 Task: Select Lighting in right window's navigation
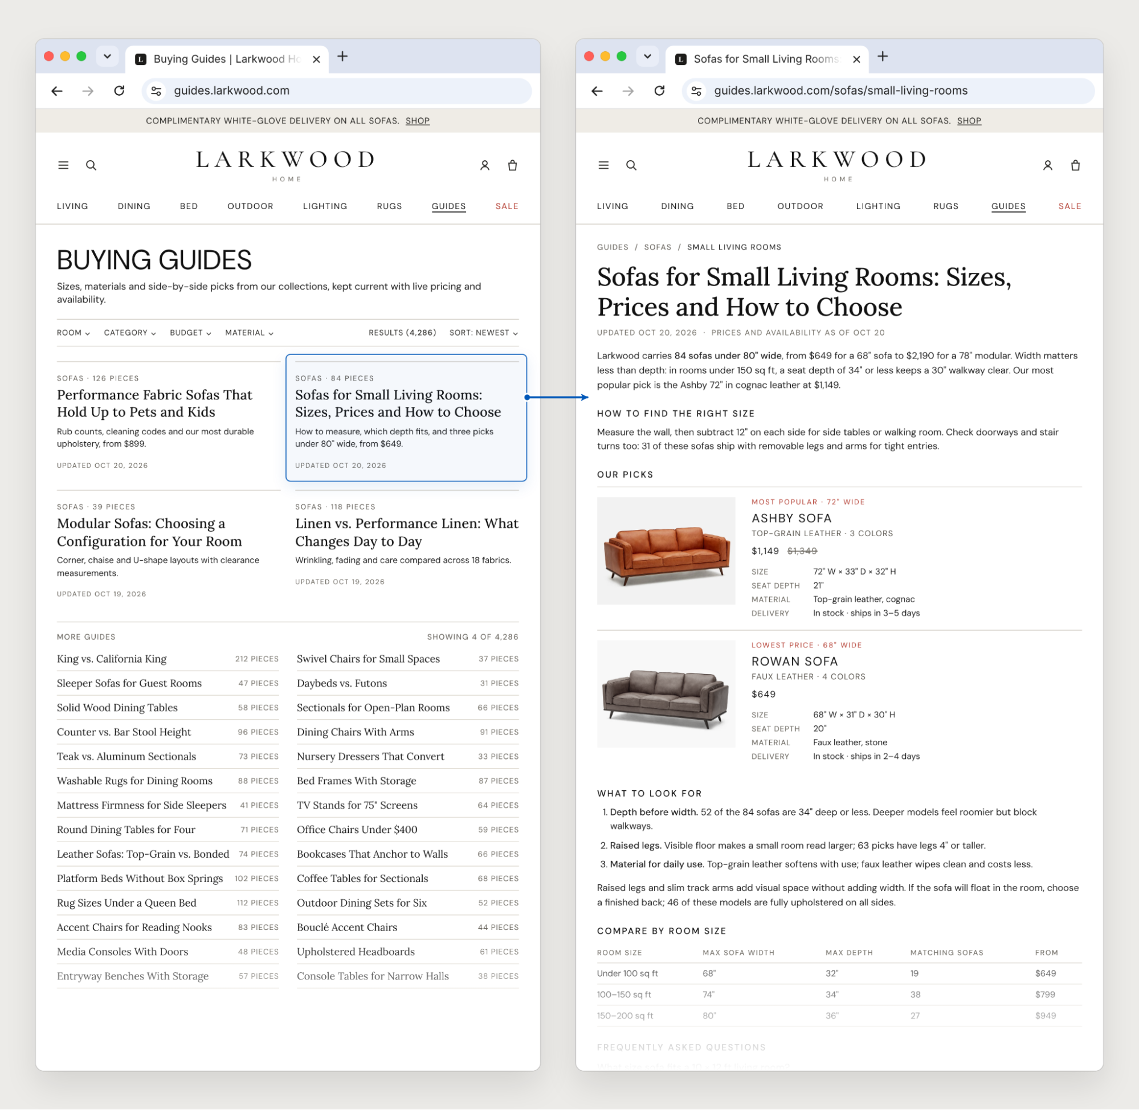(x=879, y=206)
